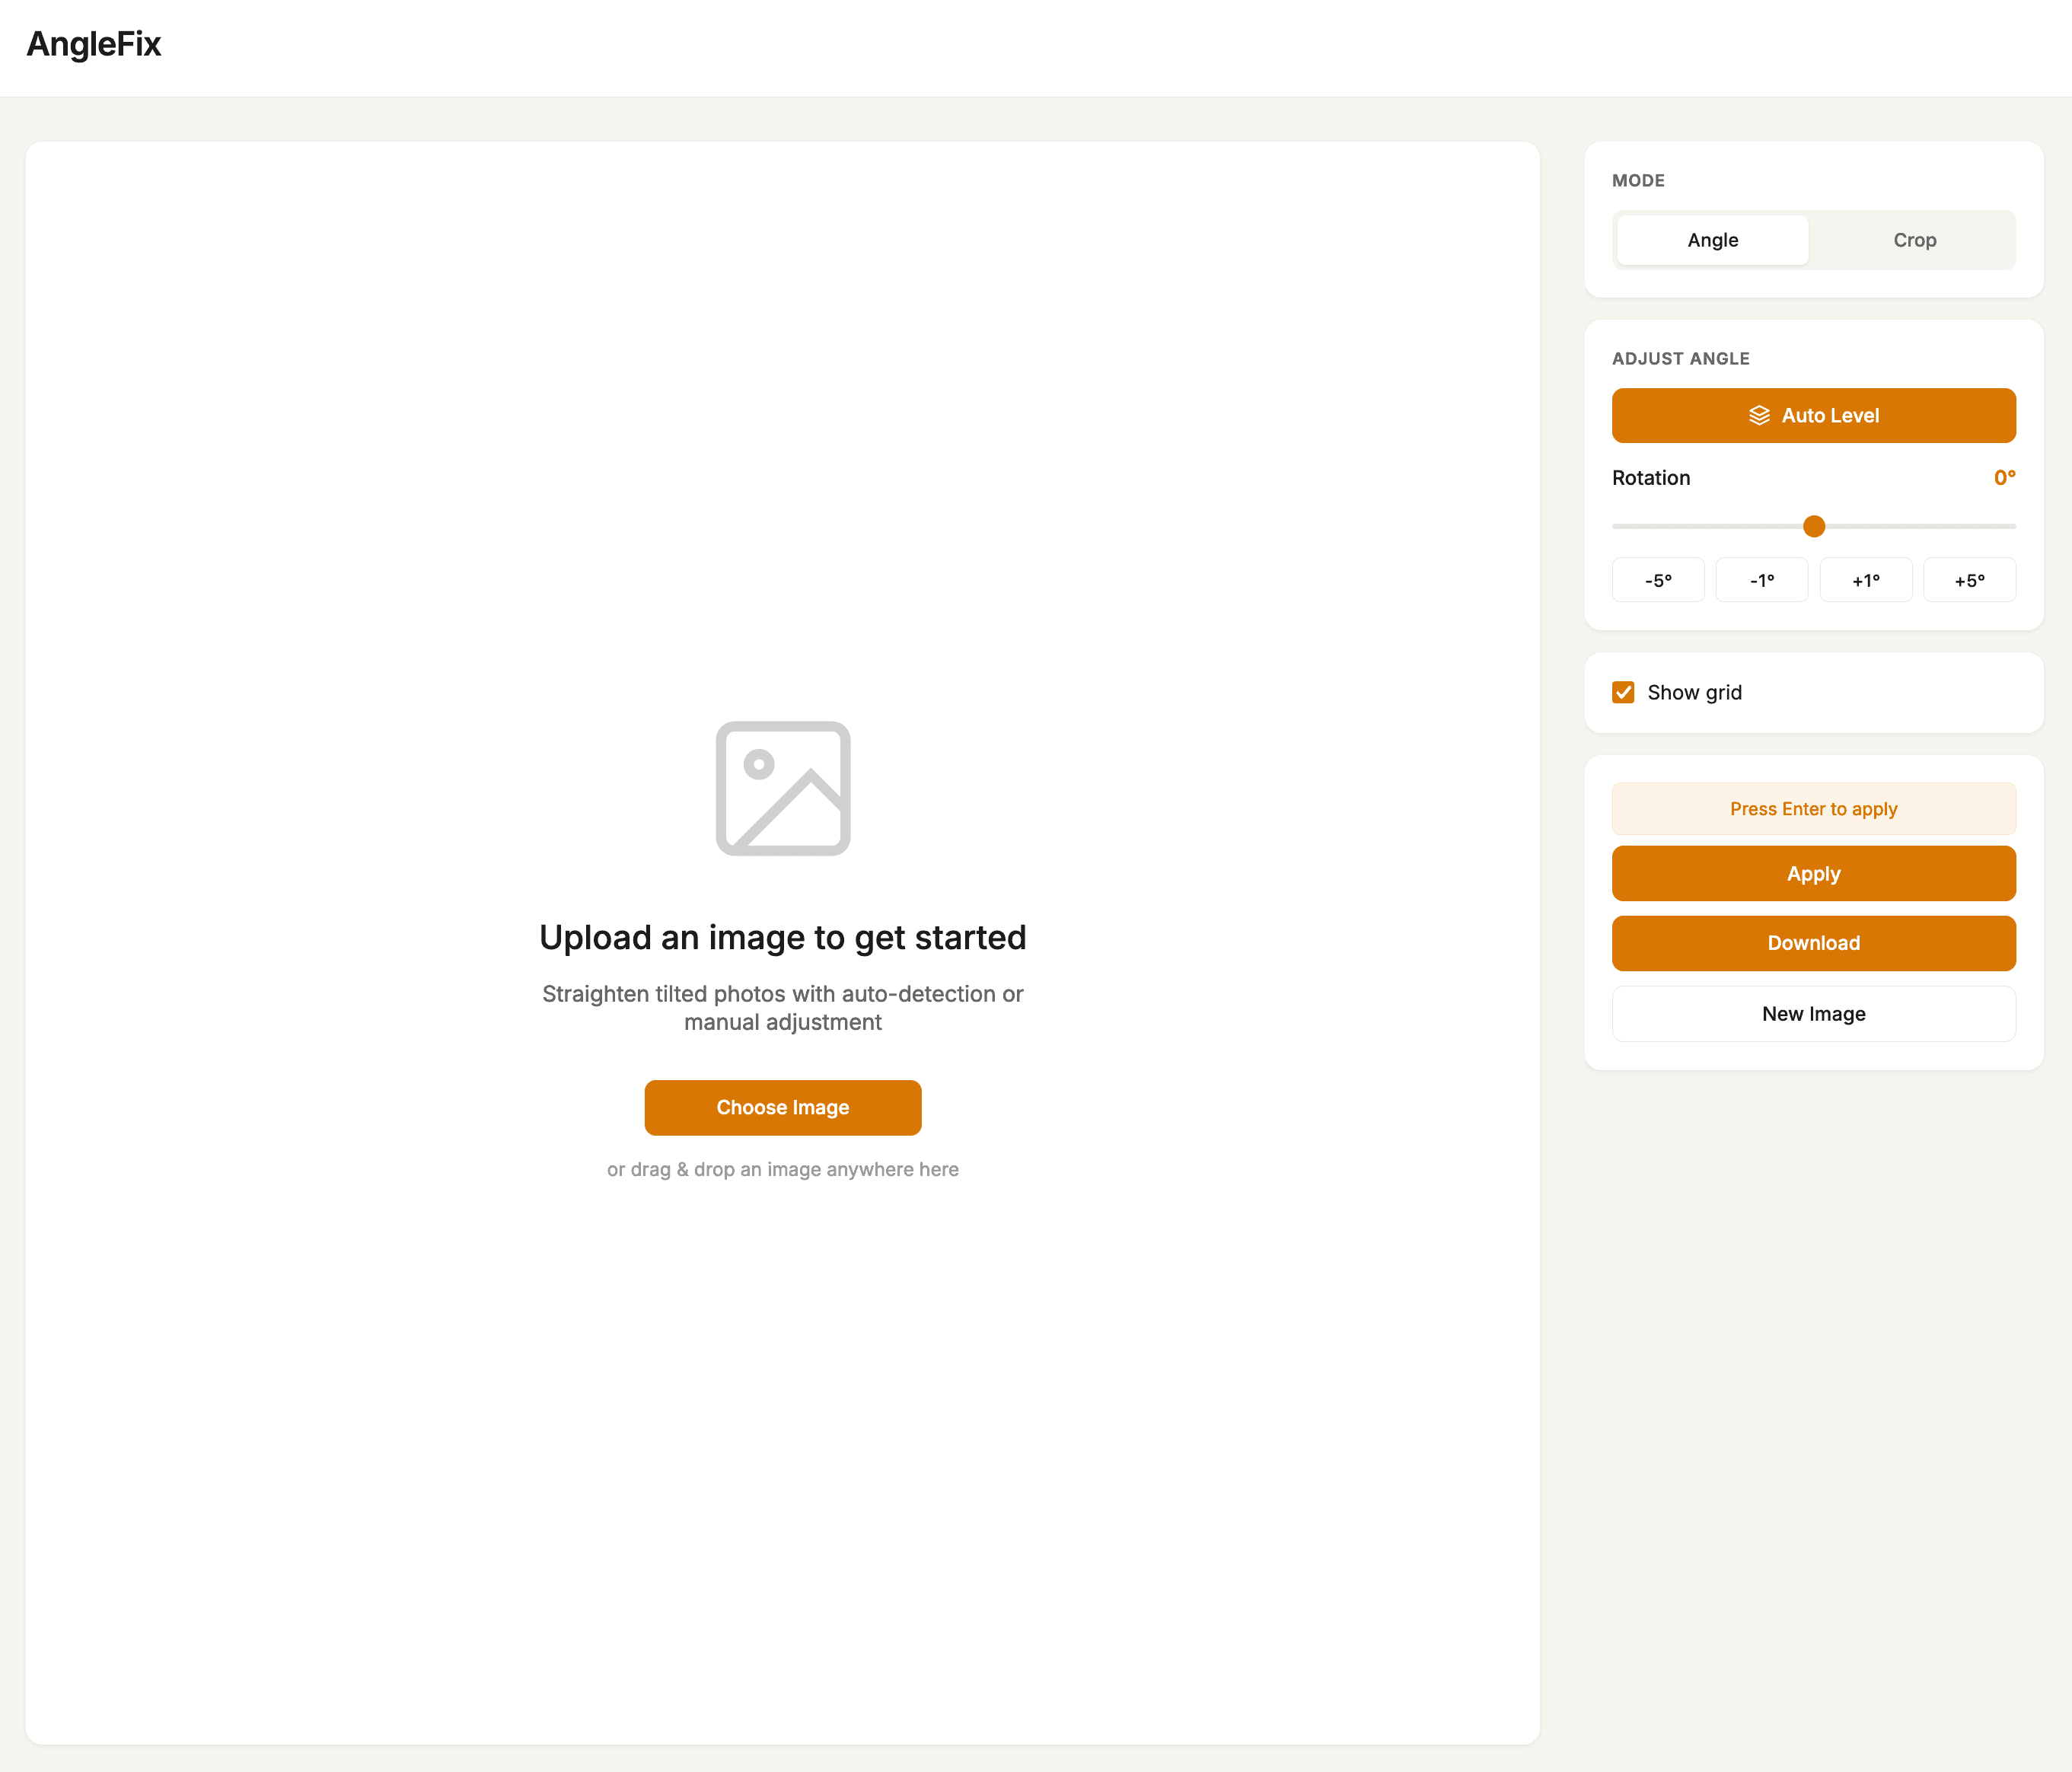Image resolution: width=2072 pixels, height=1772 pixels.
Task: Click the Press Enter to apply banner
Action: point(1813,809)
